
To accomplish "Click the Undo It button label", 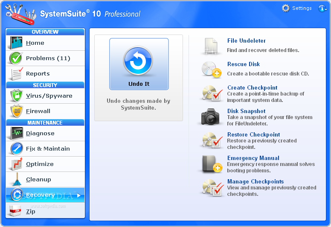I will point(139,84).
